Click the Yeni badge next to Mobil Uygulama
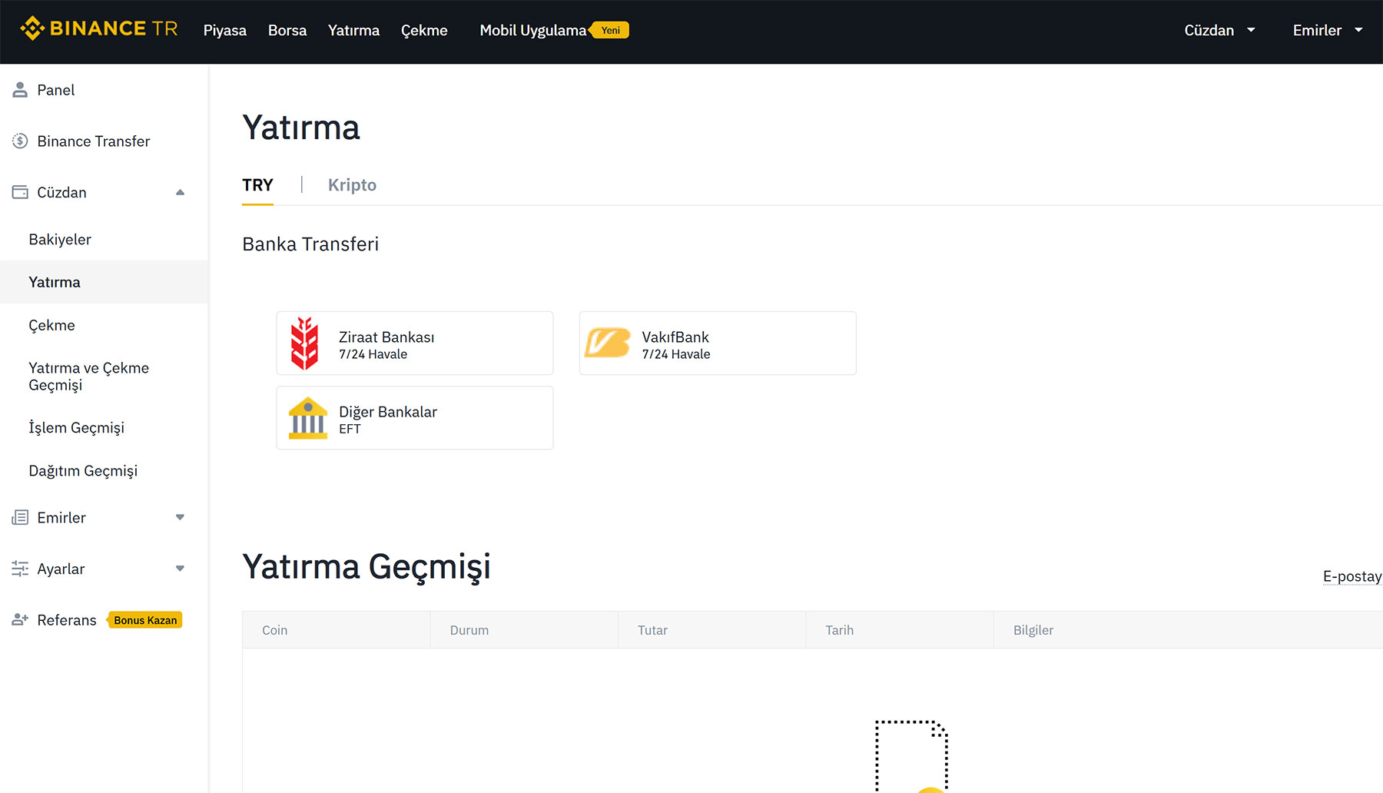 [610, 30]
